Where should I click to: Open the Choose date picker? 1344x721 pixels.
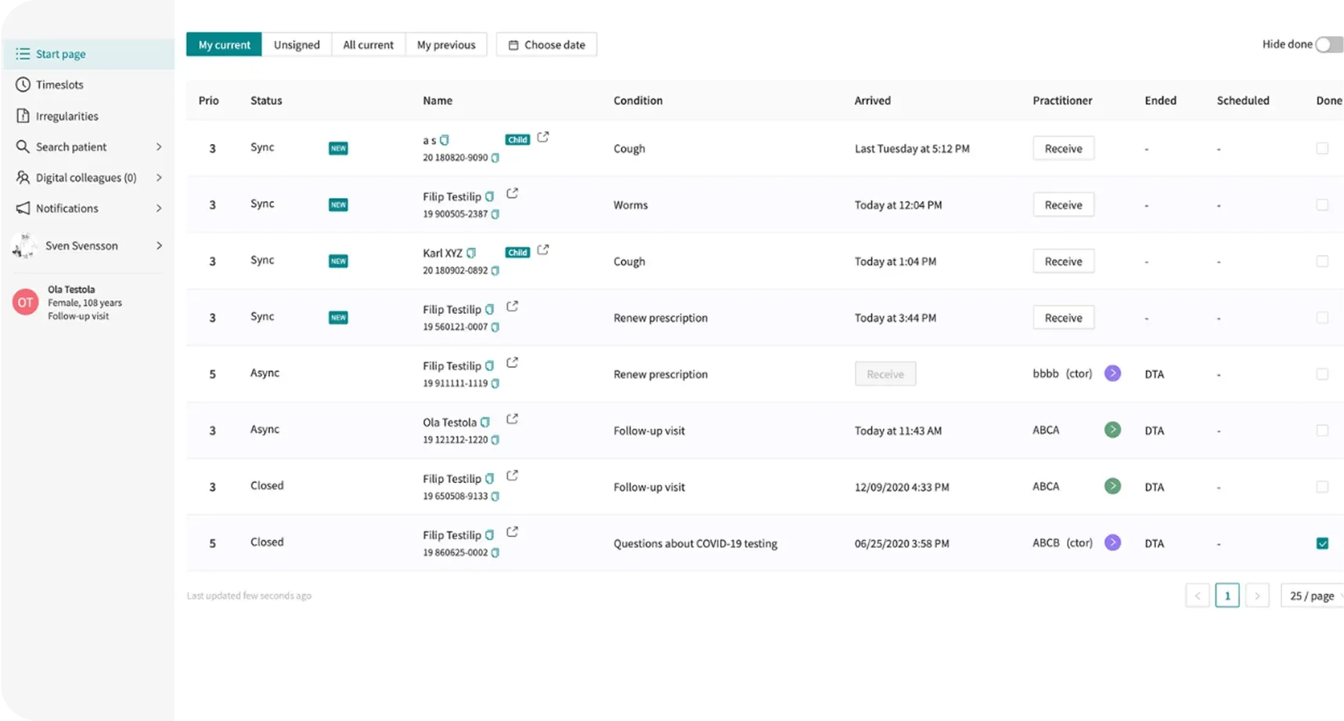click(546, 45)
